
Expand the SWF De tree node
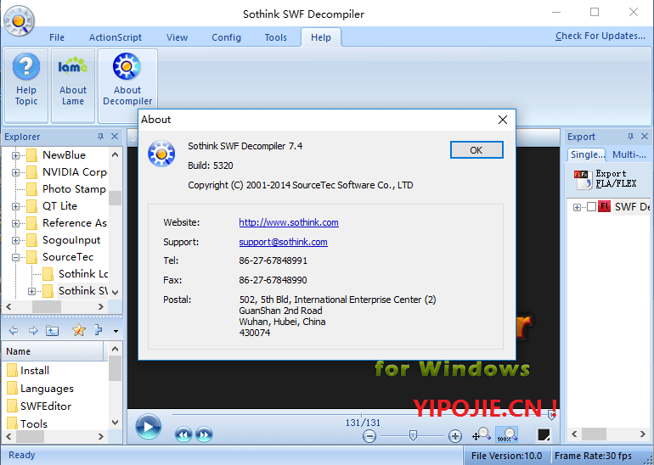(577, 207)
